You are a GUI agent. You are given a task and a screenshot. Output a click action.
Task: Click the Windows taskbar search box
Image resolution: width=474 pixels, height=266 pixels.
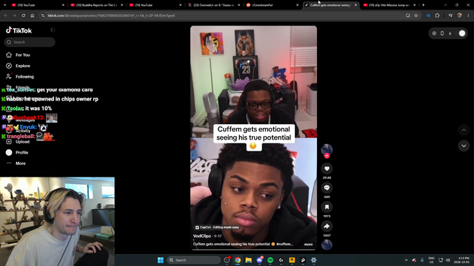[194, 260]
